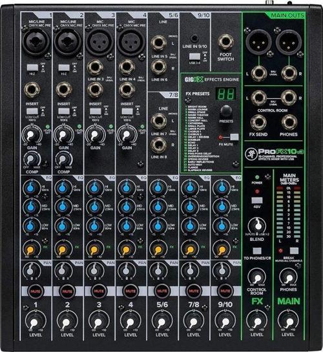Mute the 7/8 stereo channel
323x352 pixels.
(194, 291)
